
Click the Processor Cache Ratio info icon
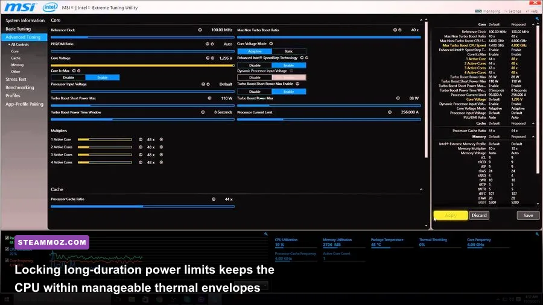pyautogui.click(x=214, y=199)
